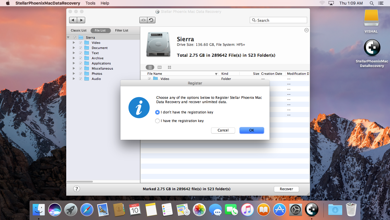
Task: Open Finder from the Dock
Action: tap(39, 210)
